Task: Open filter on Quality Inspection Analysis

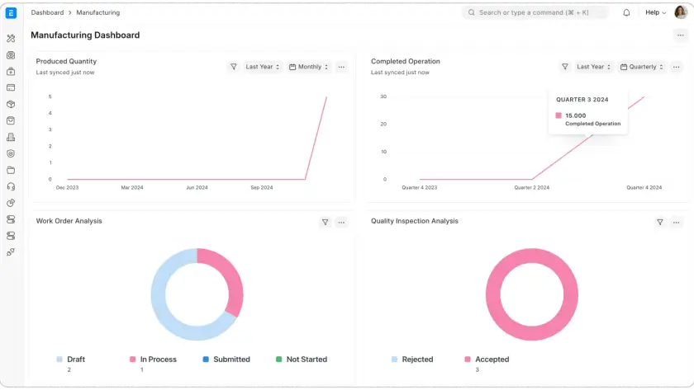Action: click(x=659, y=222)
